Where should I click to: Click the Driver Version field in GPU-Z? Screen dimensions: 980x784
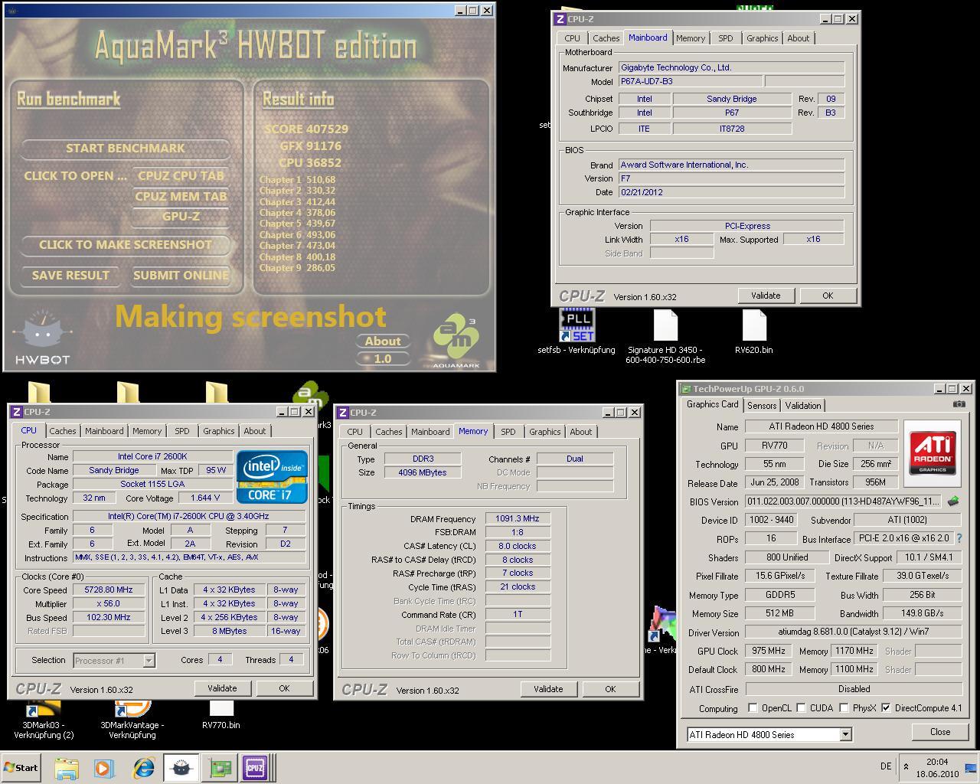click(x=853, y=632)
